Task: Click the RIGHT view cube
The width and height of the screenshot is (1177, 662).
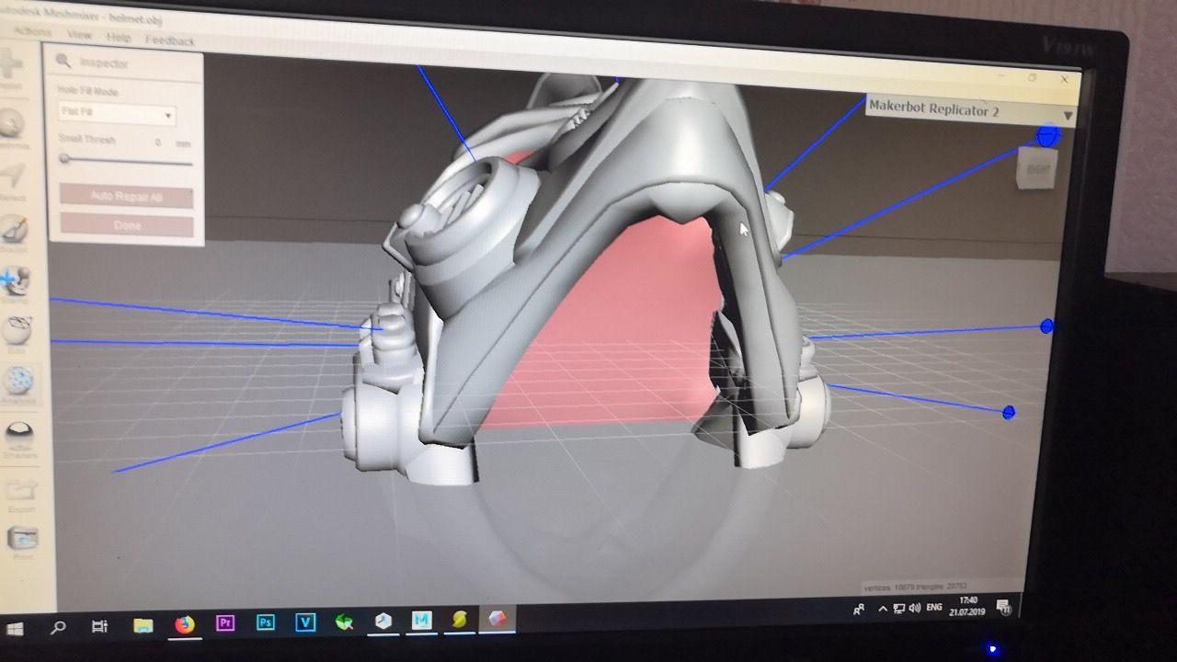Action: pos(1035,168)
